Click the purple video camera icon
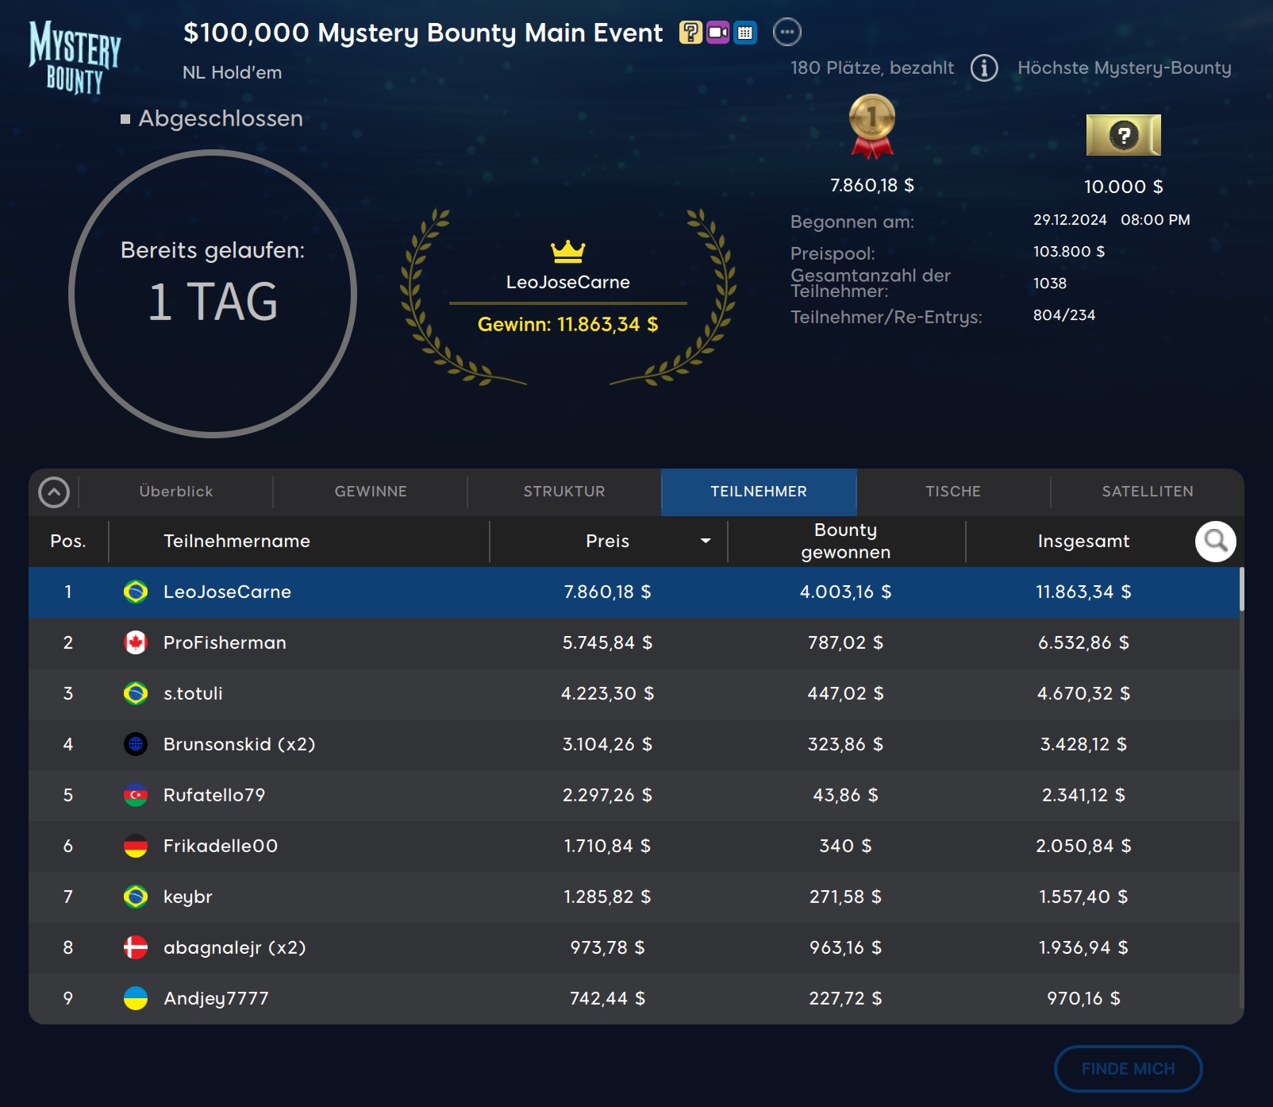The height and width of the screenshot is (1107, 1273). 717,33
